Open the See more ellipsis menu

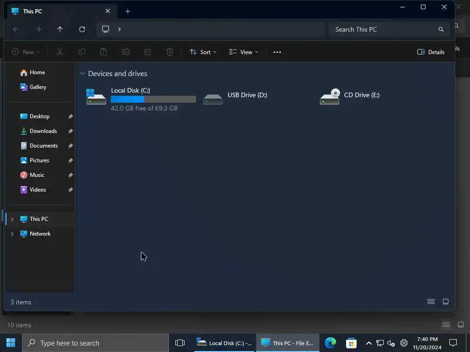coord(277,52)
